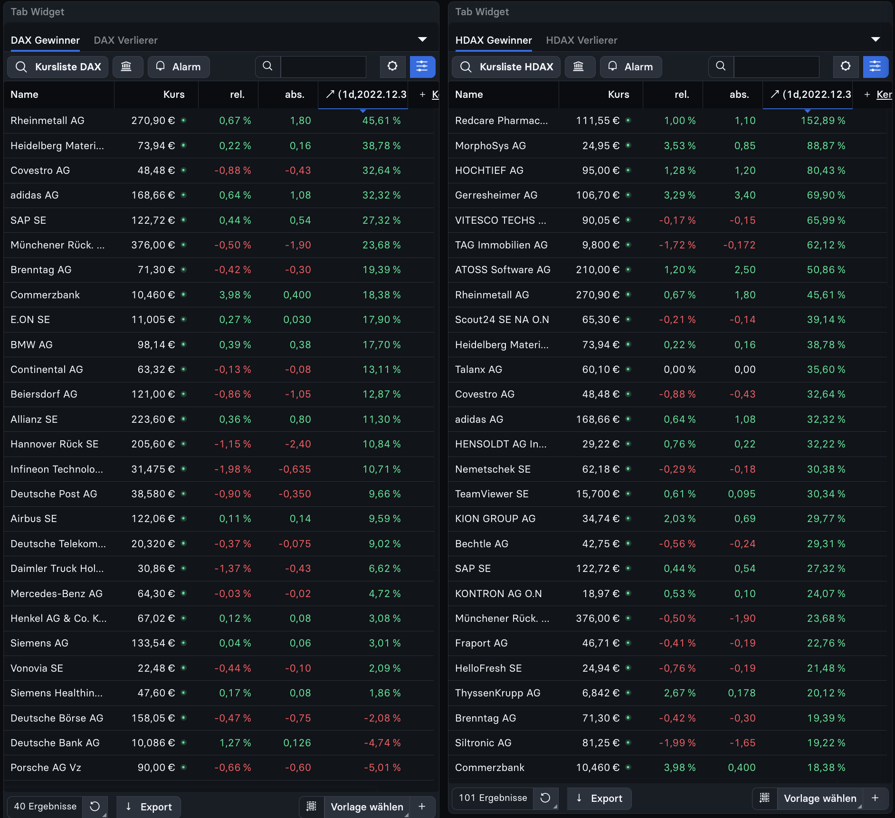Open Alarm button in DAX panel
895x818 pixels.
[179, 67]
